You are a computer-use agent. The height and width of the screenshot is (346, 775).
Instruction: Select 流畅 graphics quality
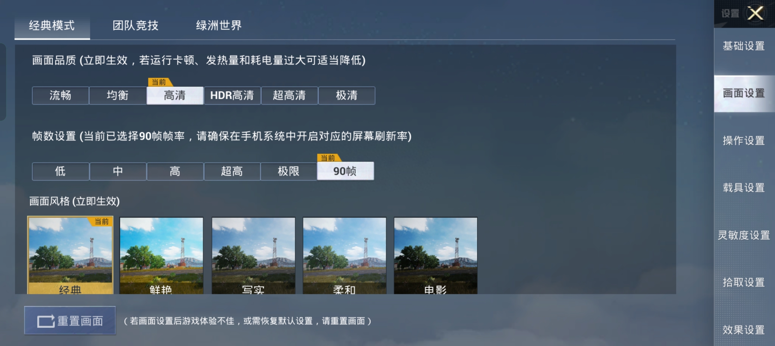pyautogui.click(x=60, y=95)
